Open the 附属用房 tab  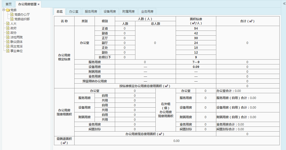pos(128,11)
